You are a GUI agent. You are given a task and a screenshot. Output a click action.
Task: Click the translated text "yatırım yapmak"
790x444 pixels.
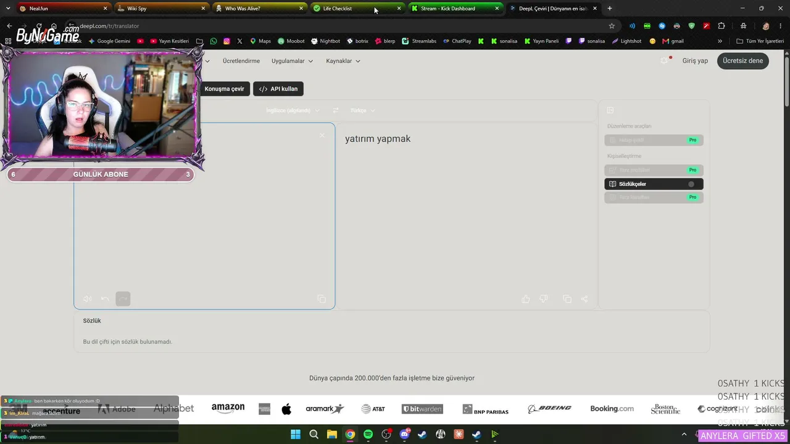(378, 139)
